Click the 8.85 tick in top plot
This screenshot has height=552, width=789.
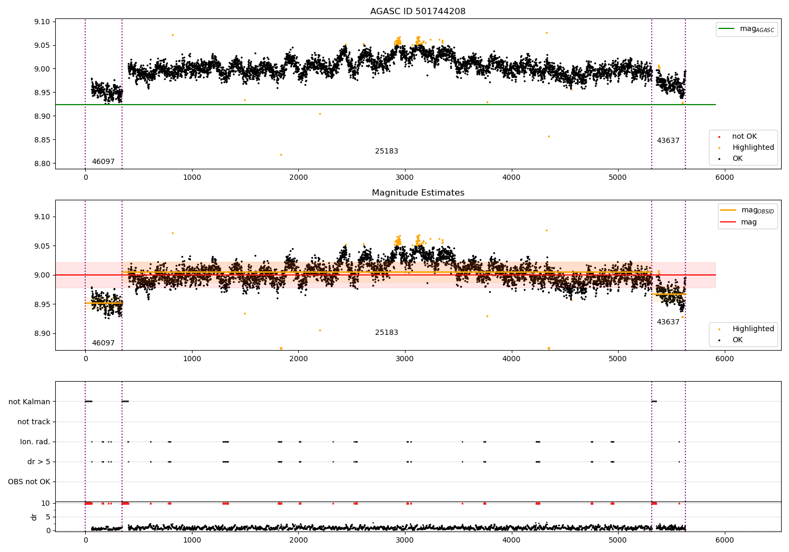pyautogui.click(x=43, y=140)
